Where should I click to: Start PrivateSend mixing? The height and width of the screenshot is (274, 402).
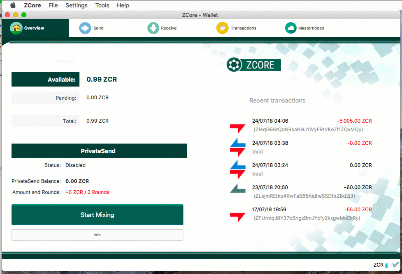pos(98,215)
